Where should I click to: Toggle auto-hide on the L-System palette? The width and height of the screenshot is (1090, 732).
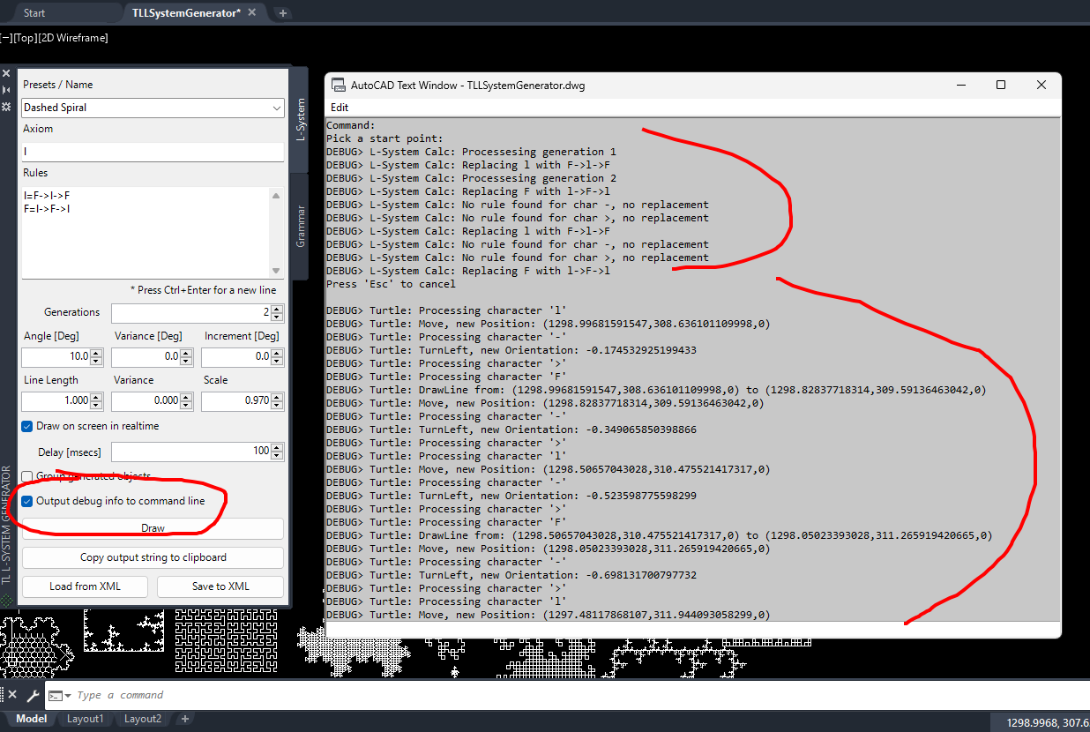coord(6,90)
